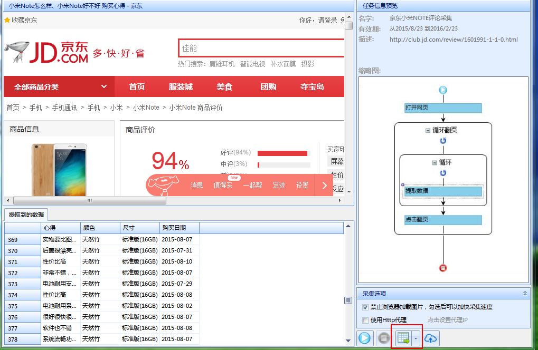Open 一起帮 on the floating bar
The width and height of the screenshot is (538, 350).
[252, 185]
